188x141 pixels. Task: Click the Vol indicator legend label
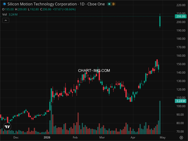(5, 14)
